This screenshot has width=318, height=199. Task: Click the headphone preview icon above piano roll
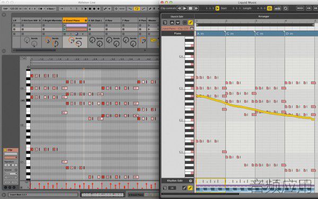[28, 67]
